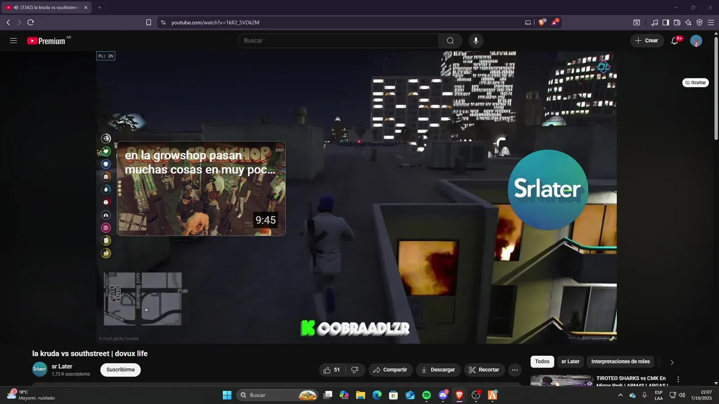The height and width of the screenshot is (404, 719).
Task: Select the sr Later filter chip
Action: (x=570, y=362)
